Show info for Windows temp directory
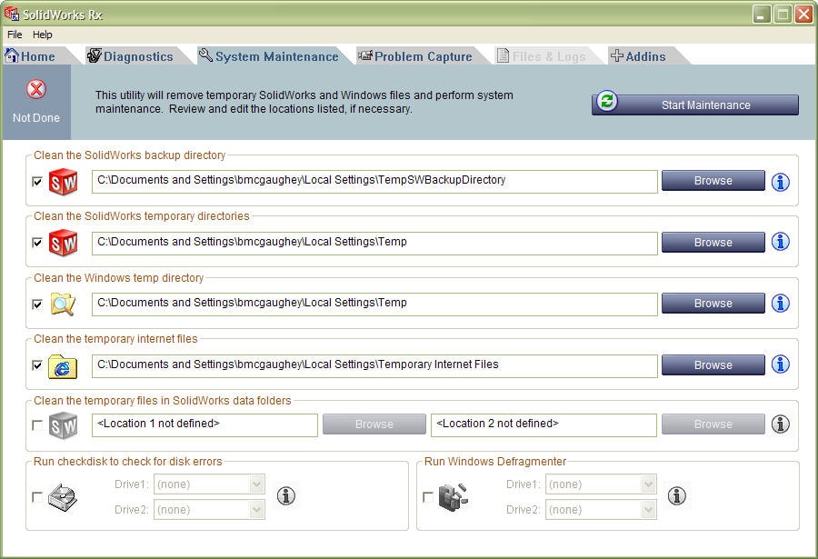Screen dimensions: 818x559 click(x=781, y=304)
